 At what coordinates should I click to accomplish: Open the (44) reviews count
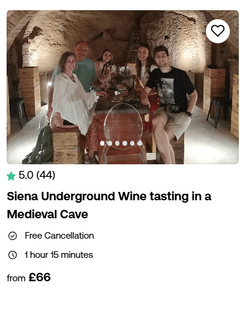click(x=46, y=175)
